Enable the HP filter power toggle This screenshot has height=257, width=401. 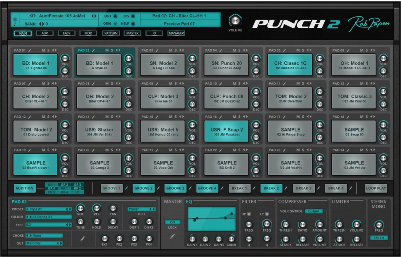coord(249,214)
